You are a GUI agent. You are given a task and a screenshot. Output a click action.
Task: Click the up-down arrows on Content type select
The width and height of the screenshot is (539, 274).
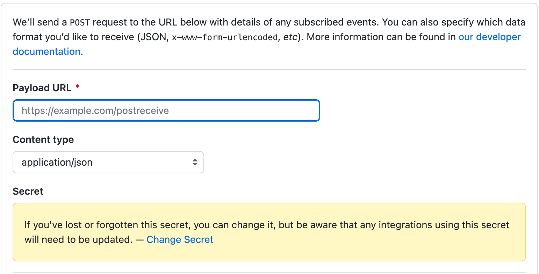[195, 162]
